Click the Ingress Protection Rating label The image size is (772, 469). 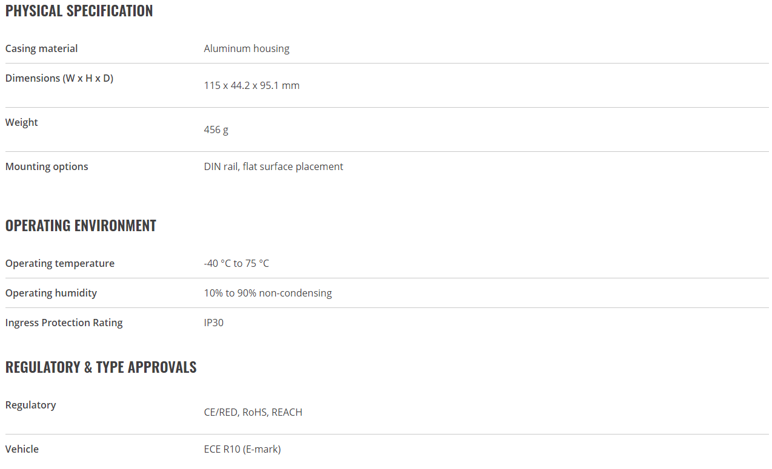coord(64,323)
